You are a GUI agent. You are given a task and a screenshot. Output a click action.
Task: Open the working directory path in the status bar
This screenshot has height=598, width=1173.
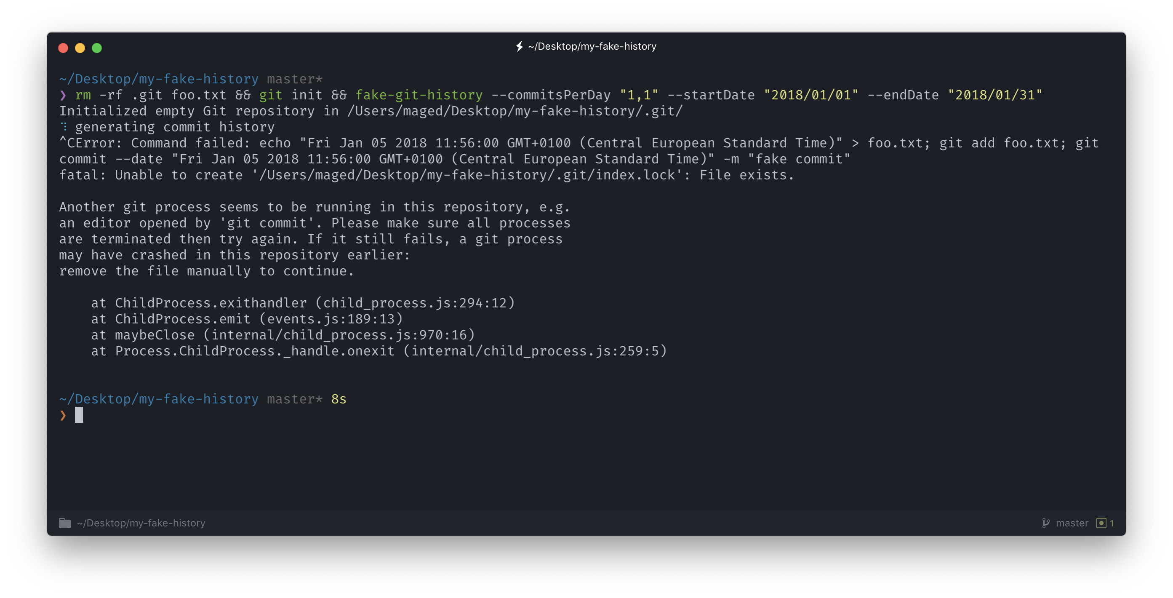[141, 523]
